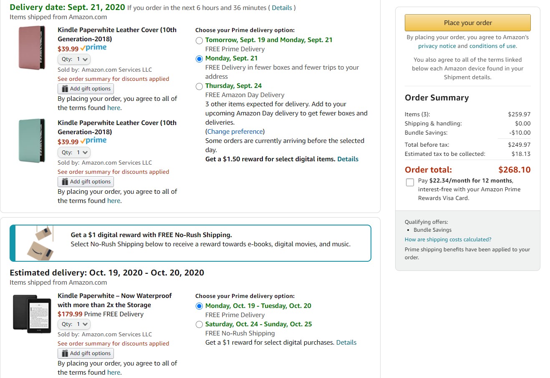Choose Saturday, Oct. 24 No-Rush Shipping option
Viewport: 550px width, 378px height.
[199, 325]
